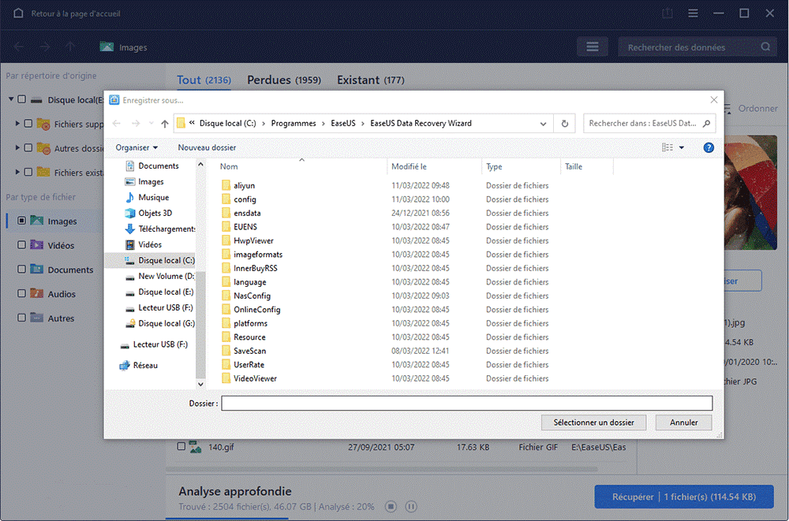Toggle the Fichiers exist checkbox

tap(28, 172)
